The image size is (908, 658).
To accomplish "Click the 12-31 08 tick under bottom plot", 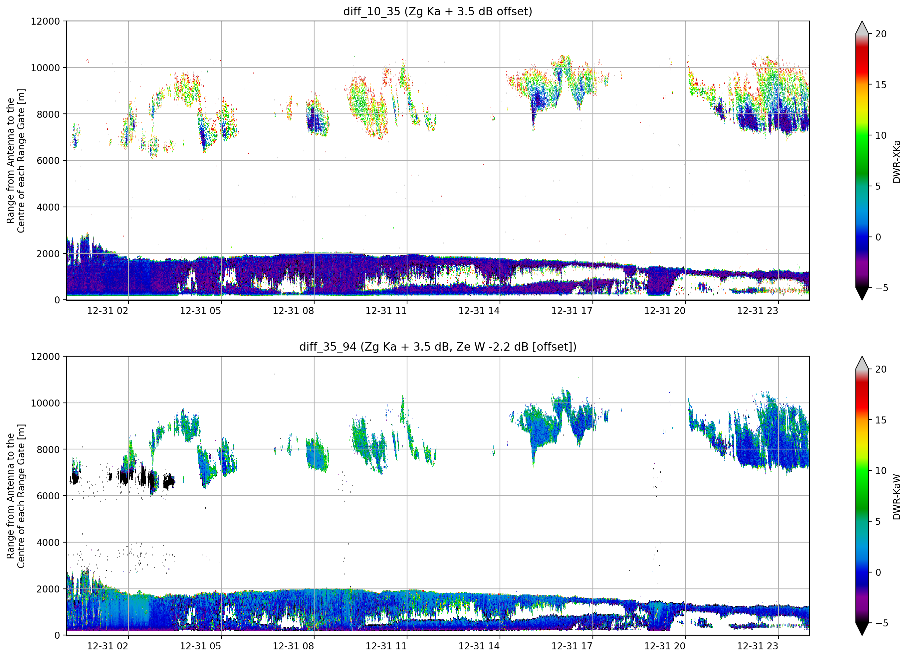I will coord(294,646).
